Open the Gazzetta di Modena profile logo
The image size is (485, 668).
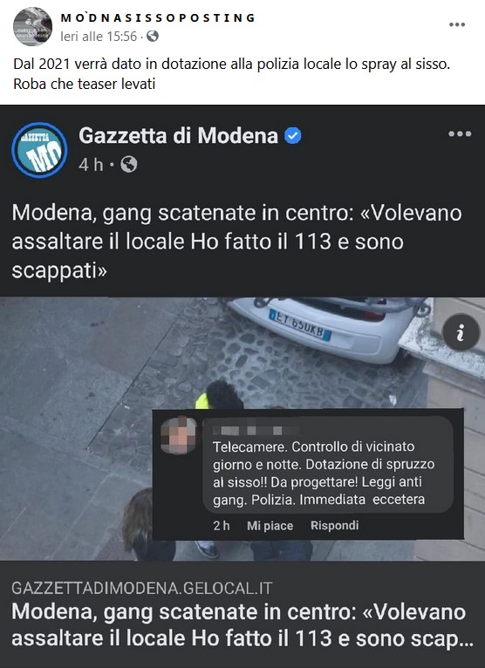39,150
